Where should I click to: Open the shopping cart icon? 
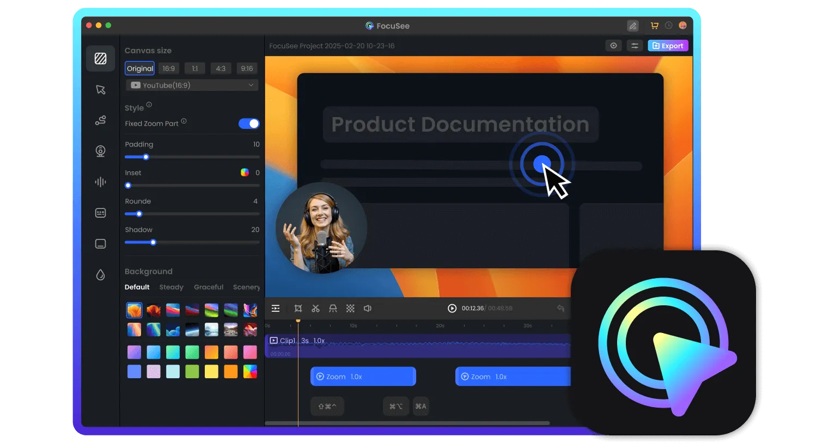[x=654, y=26]
